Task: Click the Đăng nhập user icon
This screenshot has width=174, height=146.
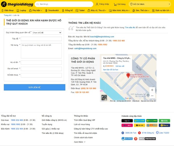Action: tap(97, 4)
